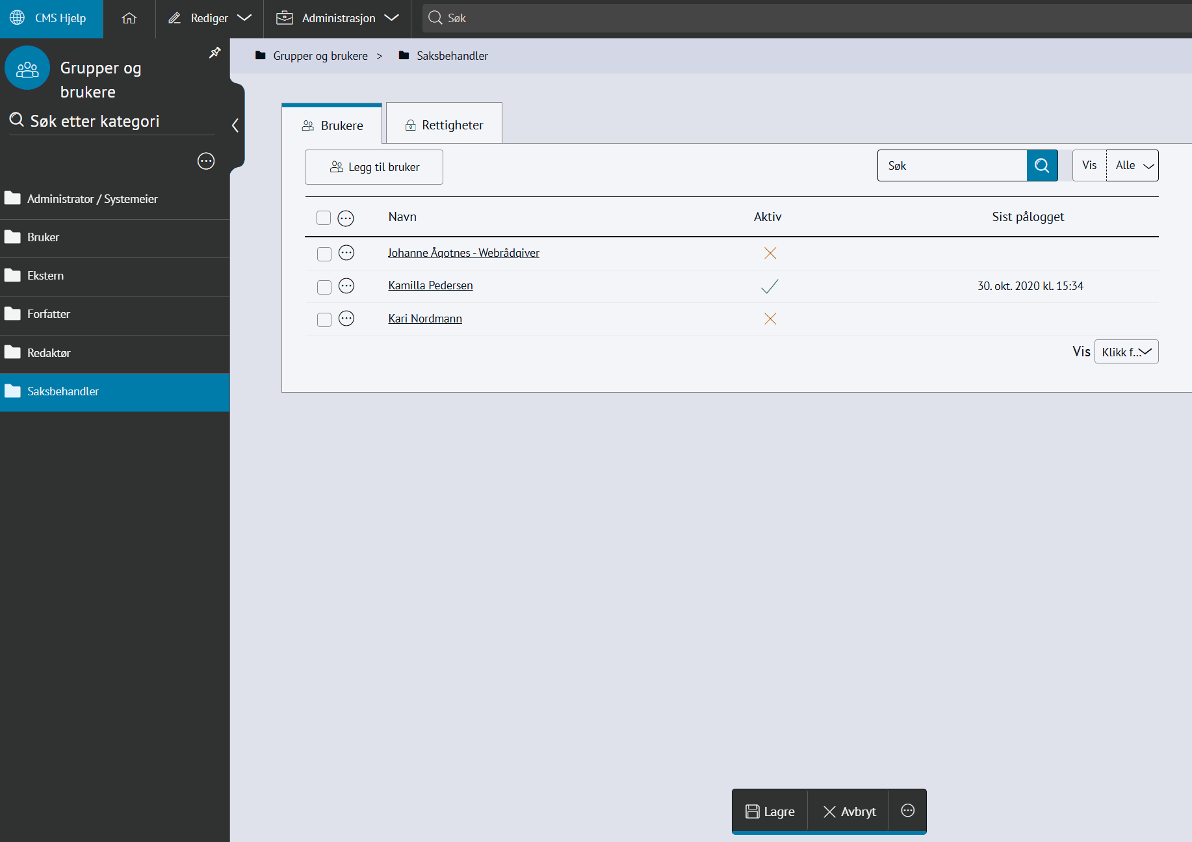1192x842 pixels.
Task: Click the user list Søk field
Action: point(952,166)
